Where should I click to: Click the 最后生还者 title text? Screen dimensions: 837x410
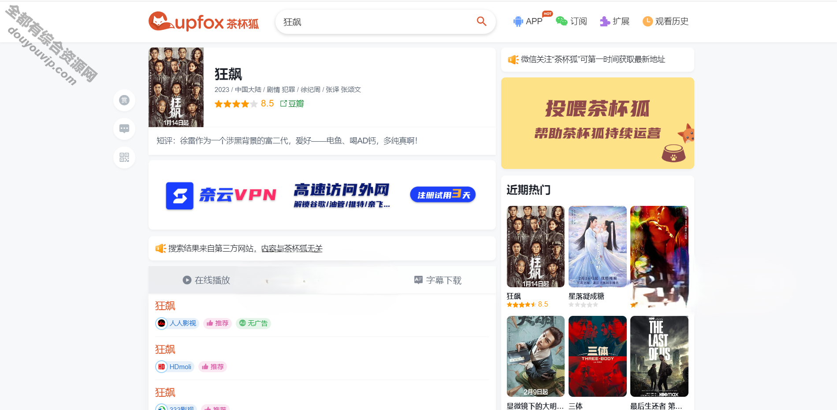pyautogui.click(x=656, y=406)
